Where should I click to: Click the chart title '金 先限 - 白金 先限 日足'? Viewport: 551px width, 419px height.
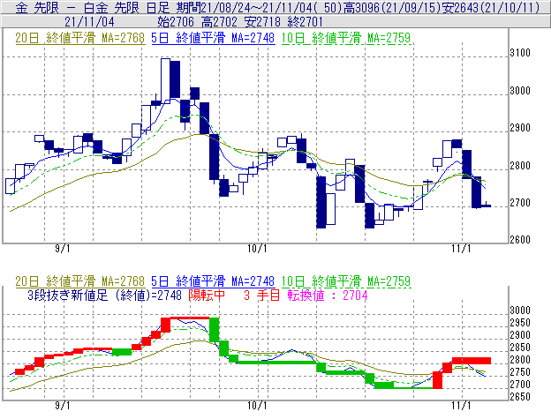(x=92, y=8)
